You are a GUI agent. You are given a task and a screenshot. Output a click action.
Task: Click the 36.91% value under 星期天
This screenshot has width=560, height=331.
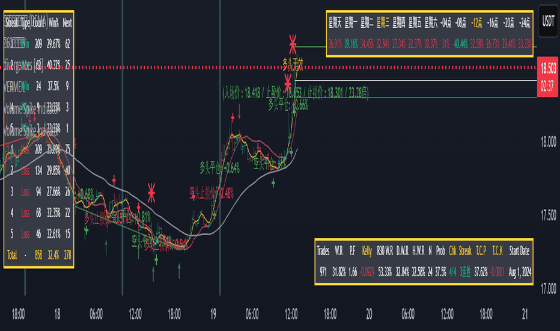pyautogui.click(x=335, y=44)
